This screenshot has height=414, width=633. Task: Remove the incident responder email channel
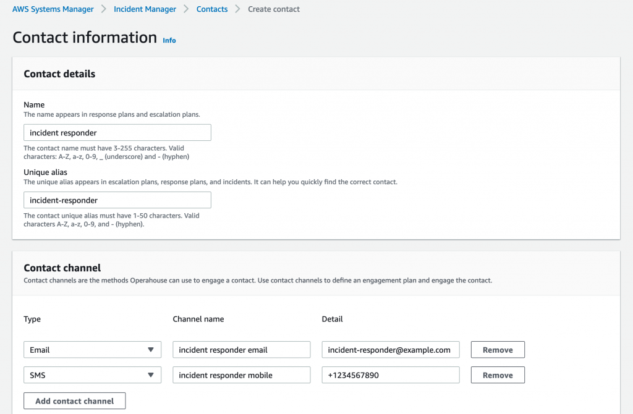click(498, 349)
